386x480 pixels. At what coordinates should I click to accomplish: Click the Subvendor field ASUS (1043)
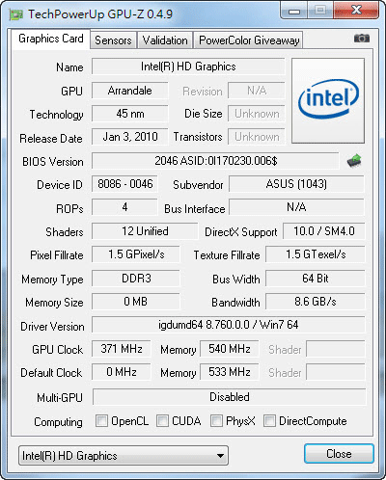296,184
